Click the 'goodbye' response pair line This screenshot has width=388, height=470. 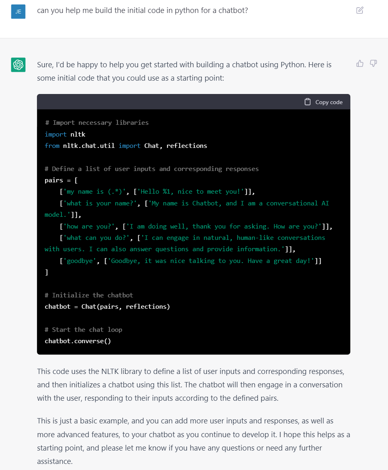pos(190,261)
